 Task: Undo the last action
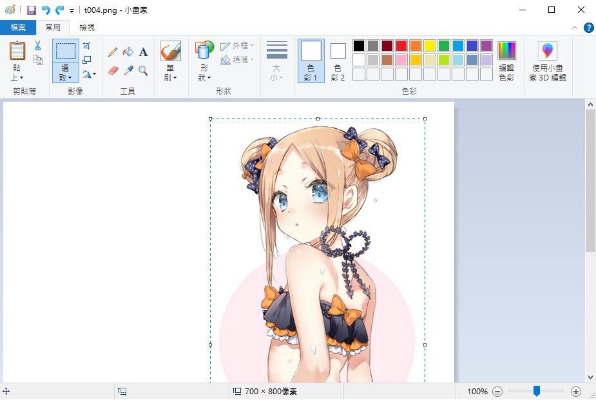[x=46, y=10]
